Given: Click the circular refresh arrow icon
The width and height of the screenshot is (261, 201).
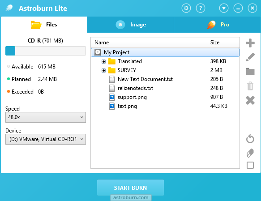Looking at the screenshot, I should point(250,139).
